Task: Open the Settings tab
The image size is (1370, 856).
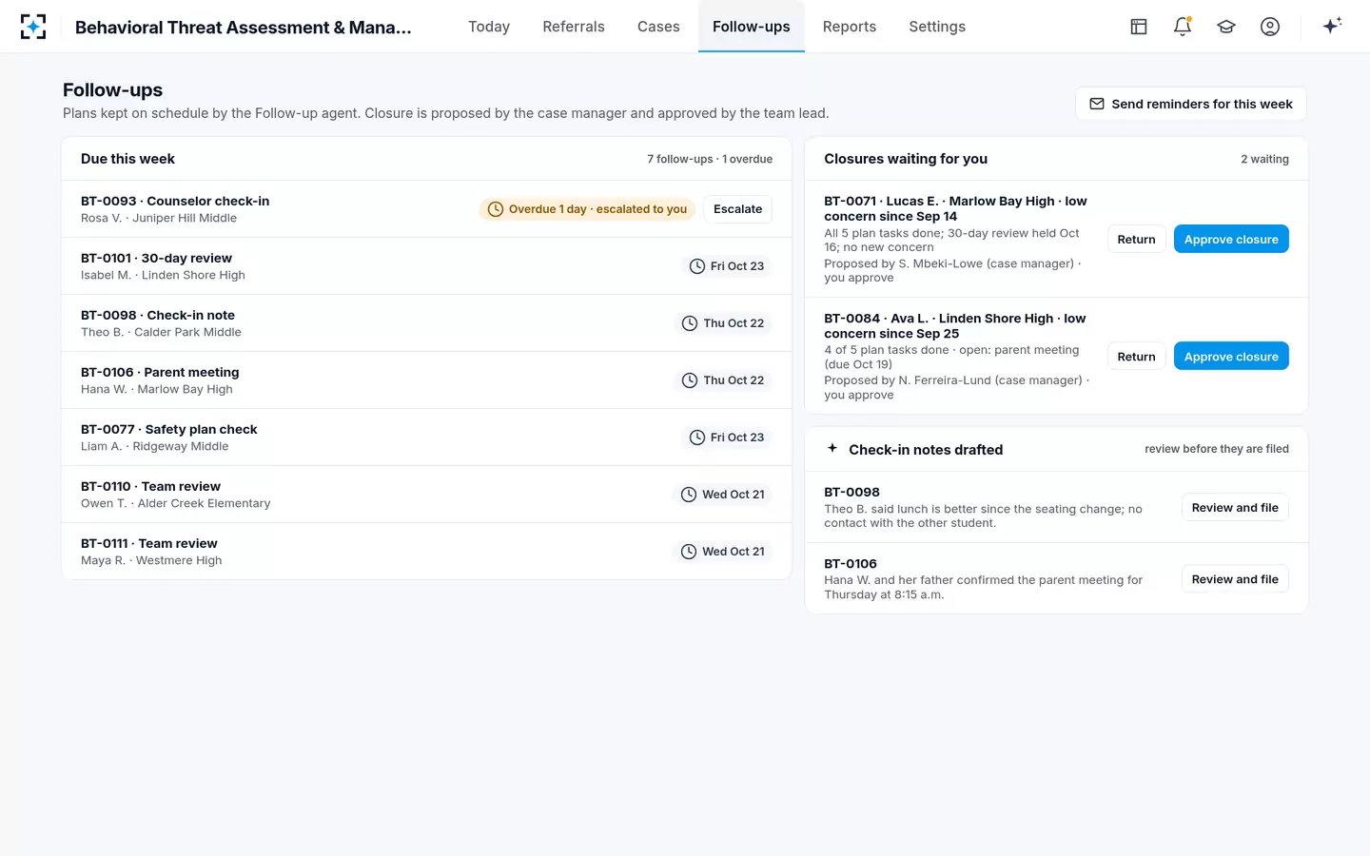Action: (x=937, y=27)
